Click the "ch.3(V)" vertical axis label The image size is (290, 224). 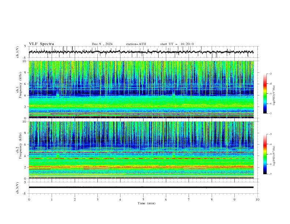point(18,188)
